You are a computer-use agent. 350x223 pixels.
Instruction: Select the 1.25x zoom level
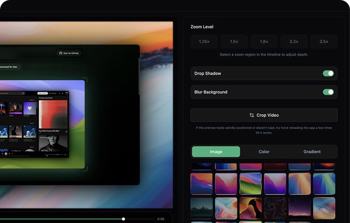point(204,41)
